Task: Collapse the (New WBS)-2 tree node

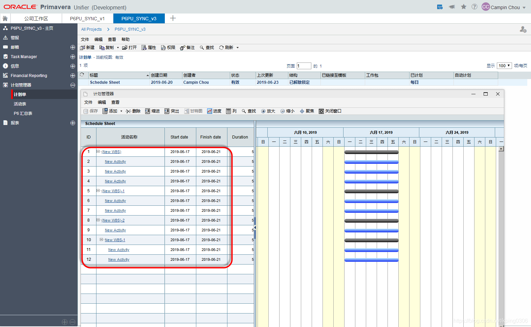Action: (x=98, y=220)
